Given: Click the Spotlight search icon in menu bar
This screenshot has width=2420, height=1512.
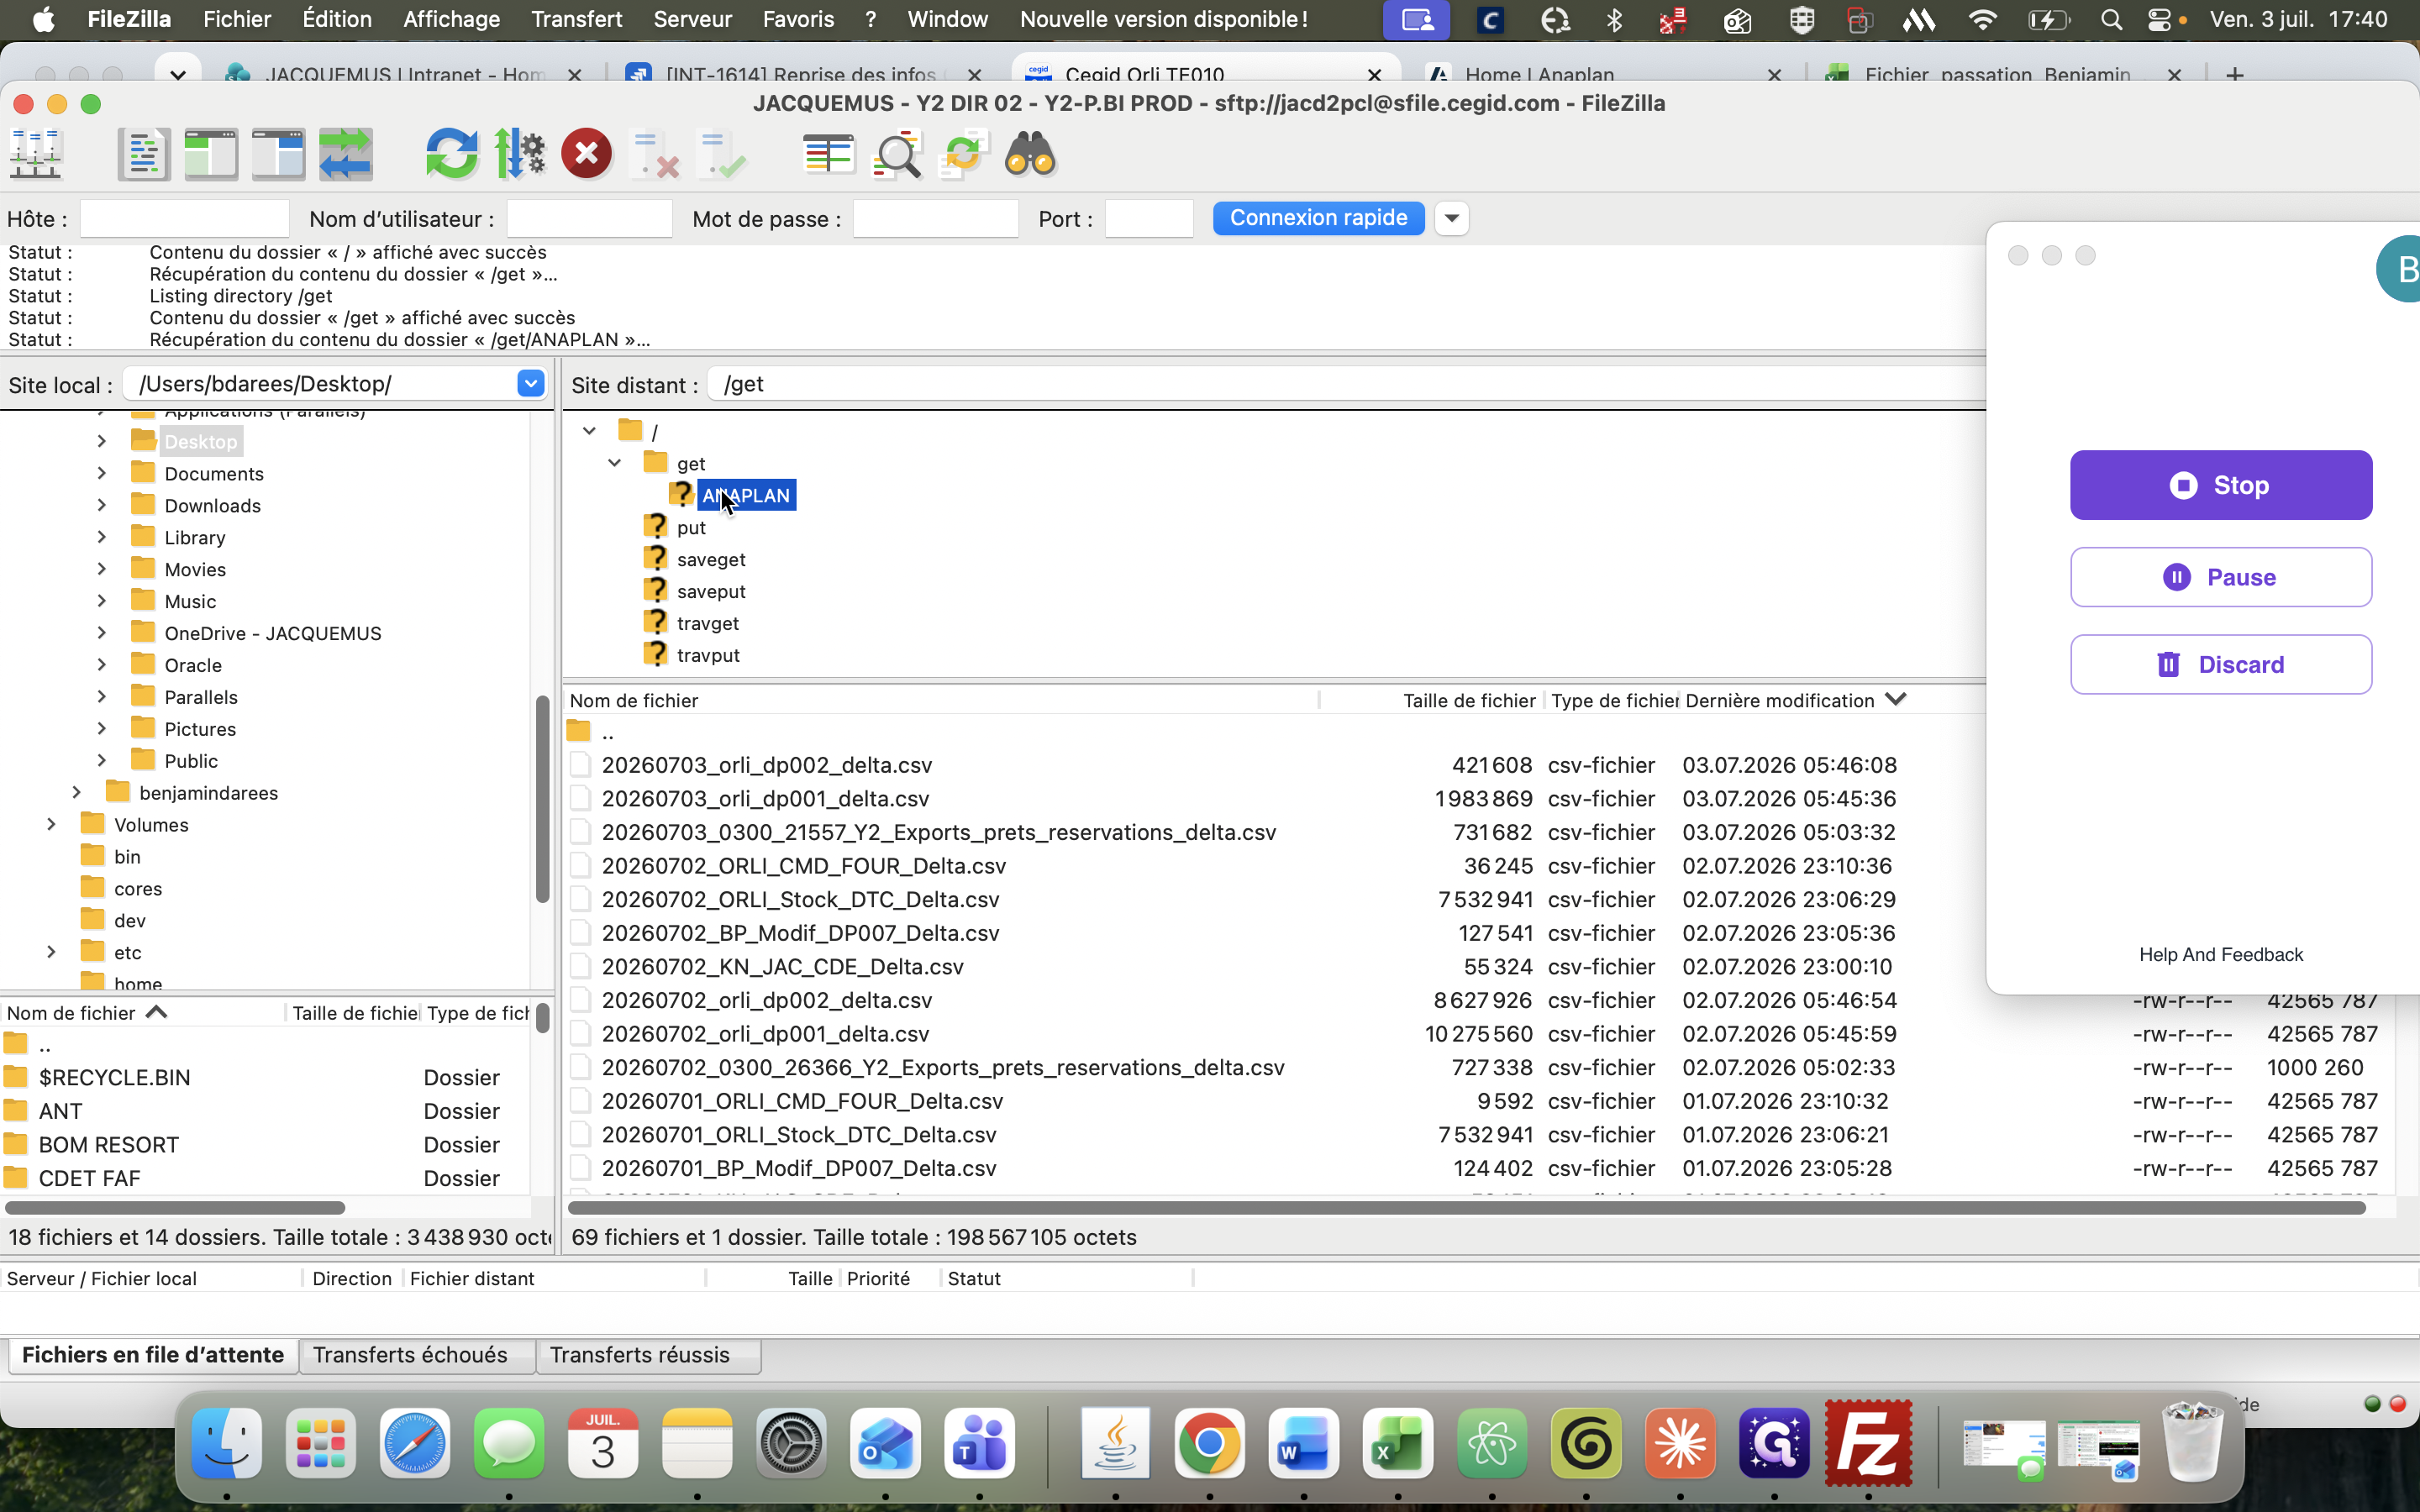Looking at the screenshot, I should coord(2111,19).
